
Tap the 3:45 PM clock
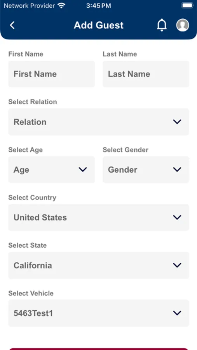pos(99,6)
